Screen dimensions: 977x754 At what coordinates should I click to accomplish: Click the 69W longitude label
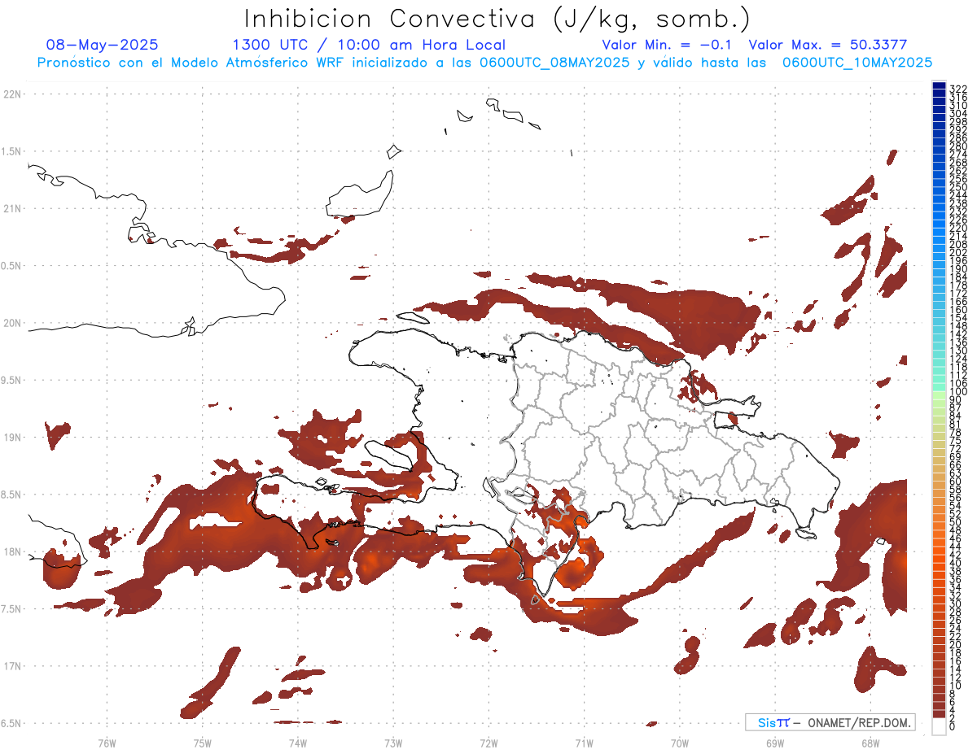point(774,743)
